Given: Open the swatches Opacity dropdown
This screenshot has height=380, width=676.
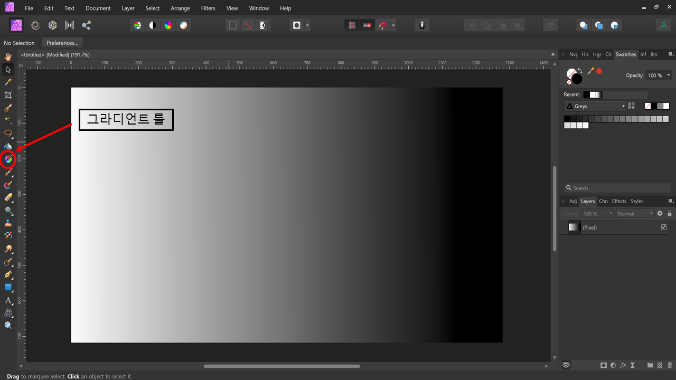Looking at the screenshot, I should click(x=669, y=75).
